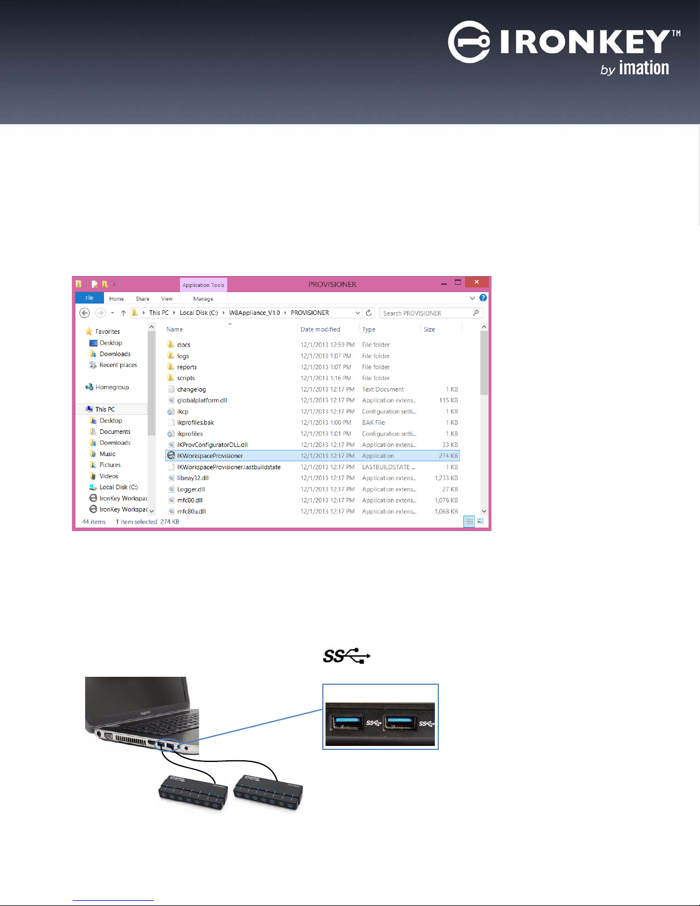Screen dimensions: 700x906
Task: Click the navigation pane scroll-up arrow
Action: pos(151,327)
